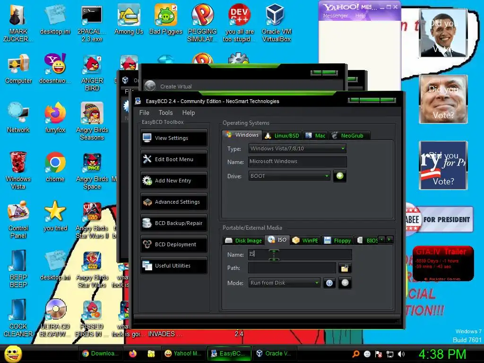Image resolution: width=484 pixels, height=363 pixels.
Task: Open the ANGER BIRD desktop icon
Action: pyautogui.click(x=92, y=72)
